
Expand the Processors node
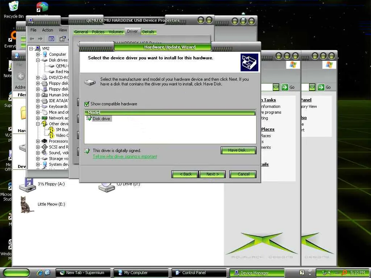coord(38,141)
